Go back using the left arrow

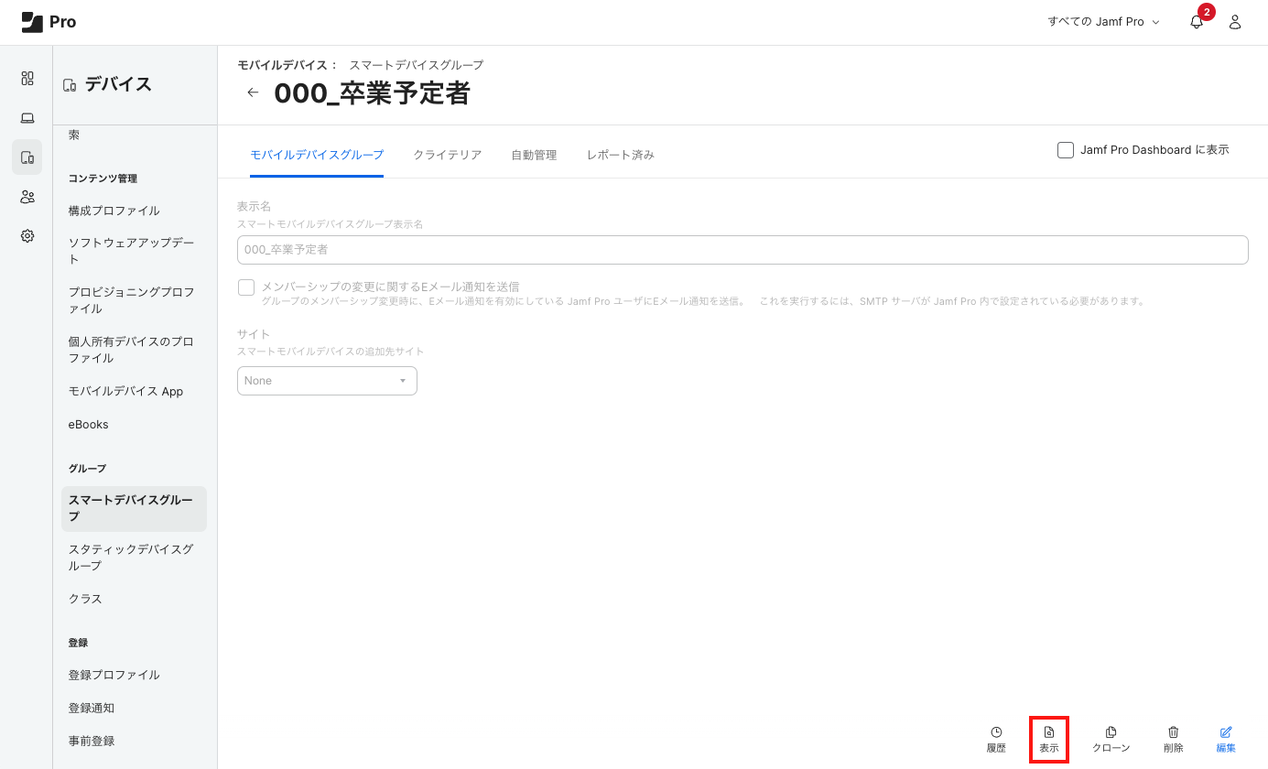coord(253,92)
